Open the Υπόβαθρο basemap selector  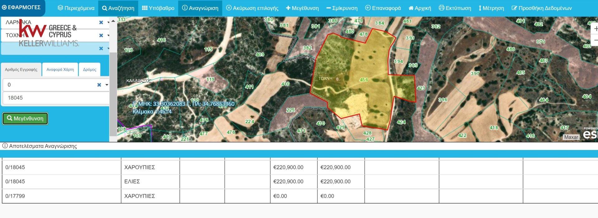click(x=158, y=8)
